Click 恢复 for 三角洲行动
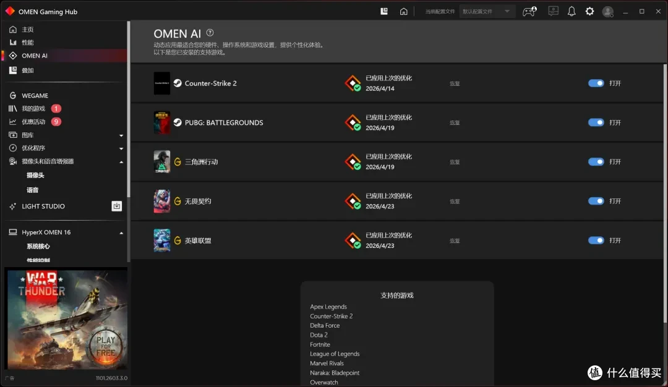The height and width of the screenshot is (387, 668). point(455,162)
